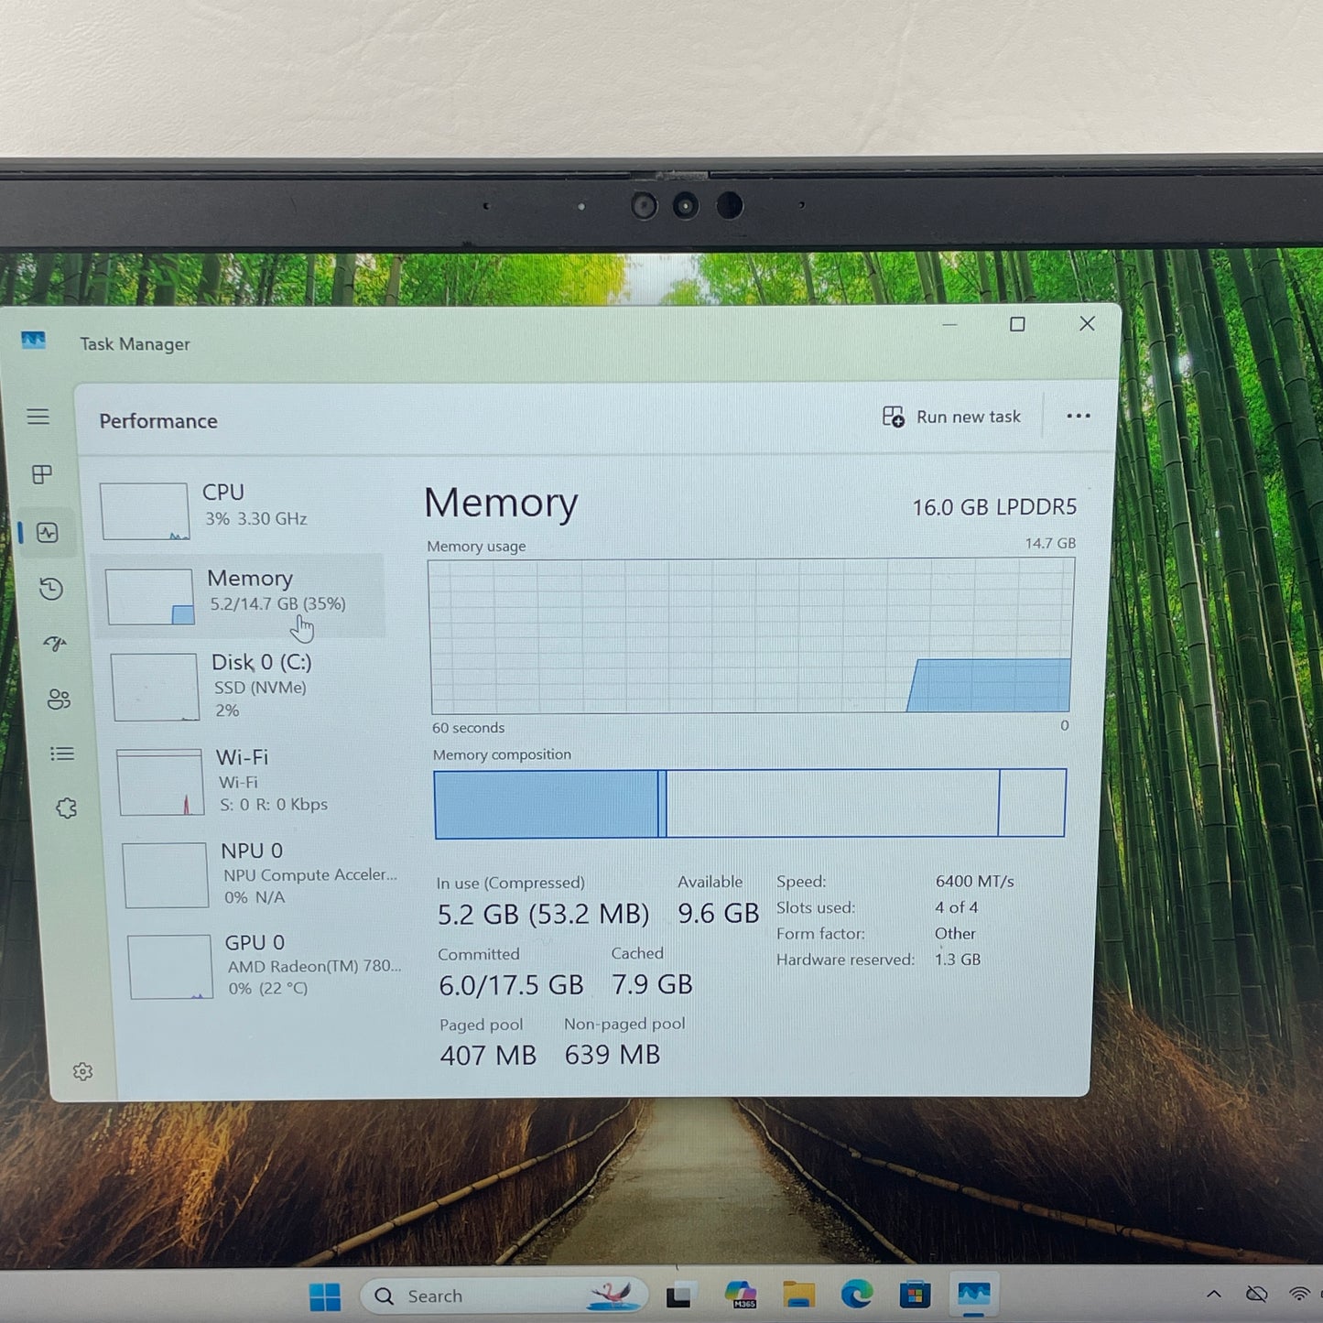Expand the system tray hidden icons chevron

click(1214, 1294)
